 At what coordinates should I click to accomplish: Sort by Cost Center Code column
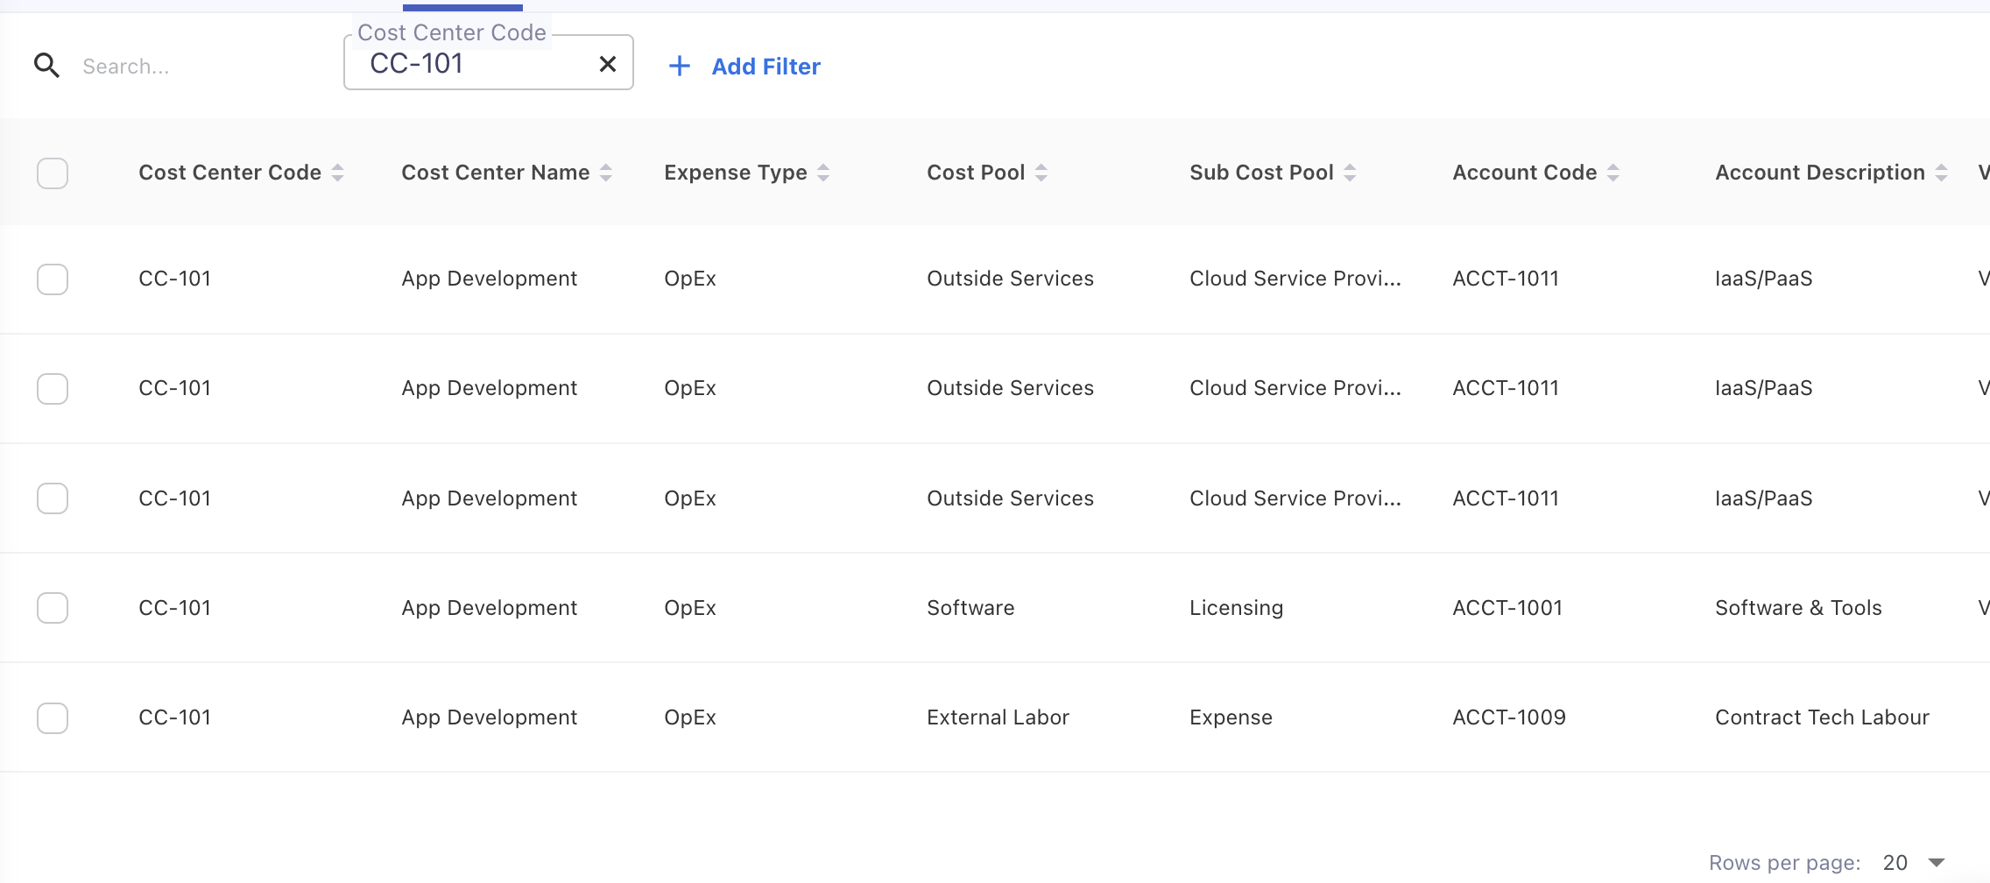click(x=337, y=173)
